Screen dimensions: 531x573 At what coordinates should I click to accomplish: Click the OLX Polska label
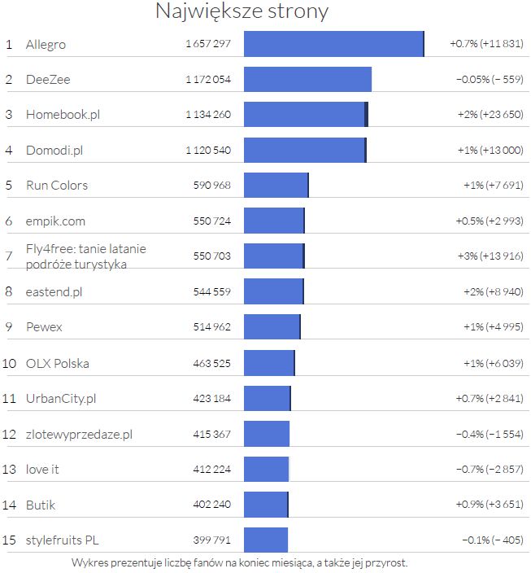pos(58,363)
